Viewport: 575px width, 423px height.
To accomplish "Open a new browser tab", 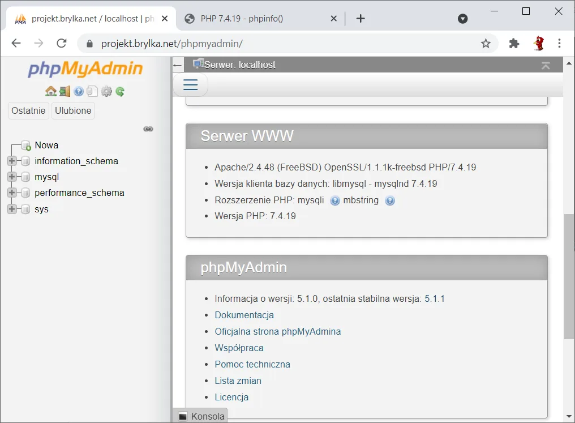I will [361, 19].
